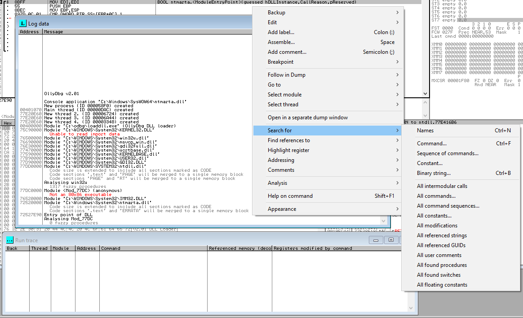Click the Run trace window icon
Image resolution: width=523 pixels, height=318 pixels.
10,240
